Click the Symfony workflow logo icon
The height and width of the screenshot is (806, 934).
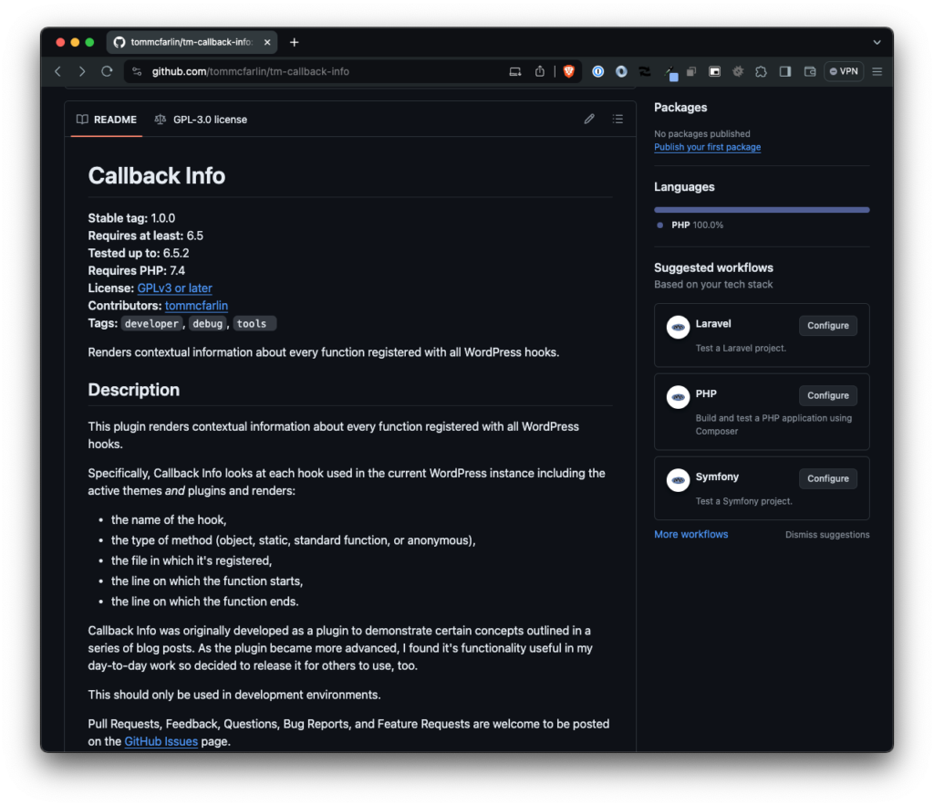pyautogui.click(x=678, y=480)
